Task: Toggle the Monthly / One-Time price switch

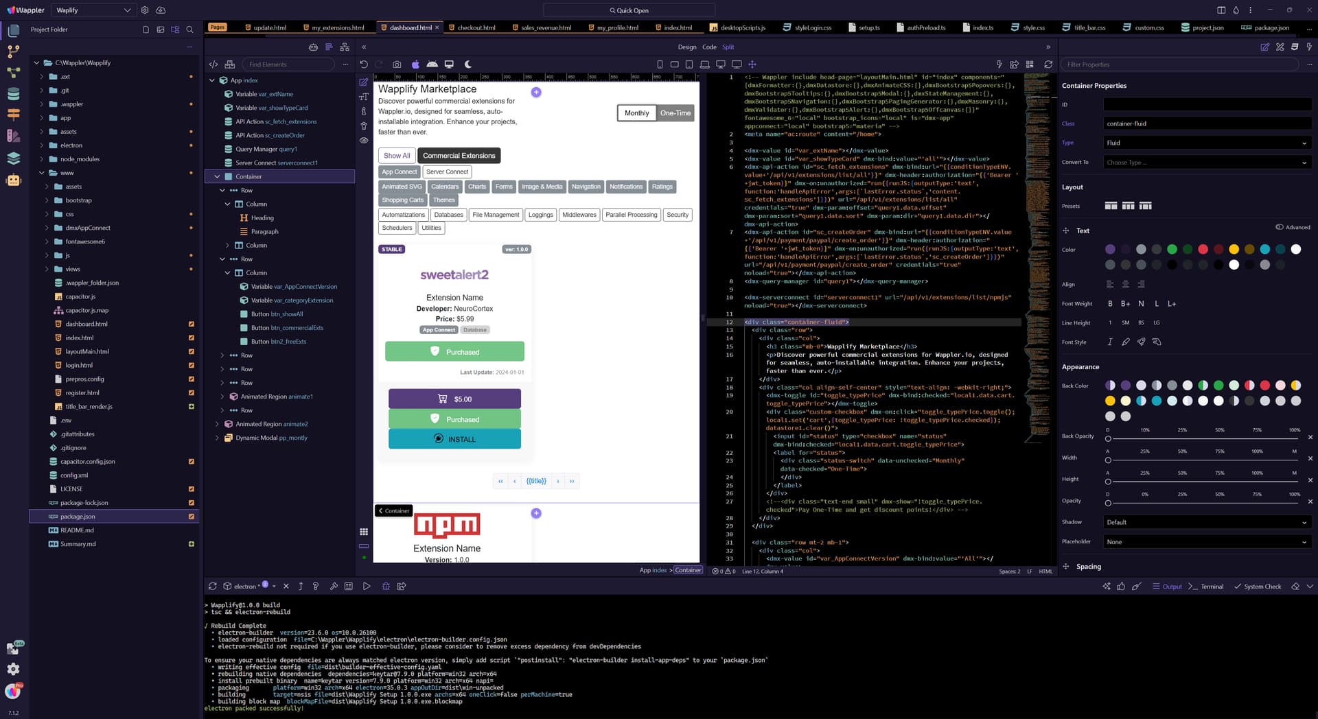Action: coord(656,113)
